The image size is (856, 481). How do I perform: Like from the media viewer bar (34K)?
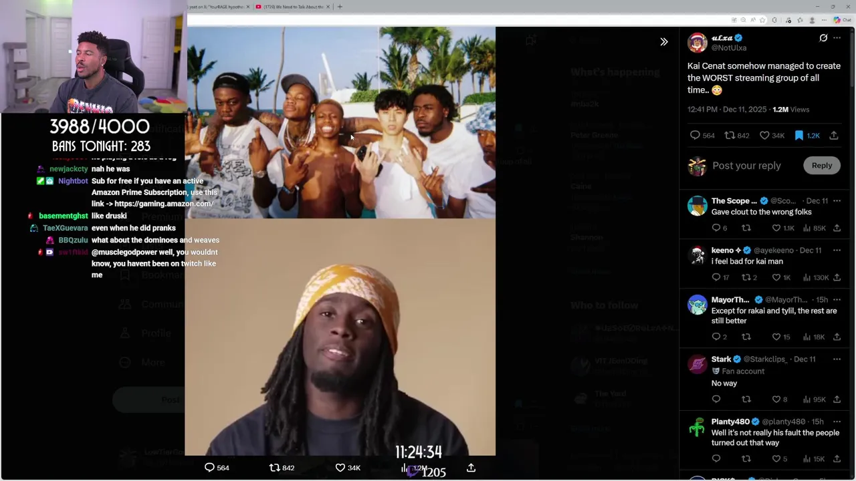click(348, 468)
